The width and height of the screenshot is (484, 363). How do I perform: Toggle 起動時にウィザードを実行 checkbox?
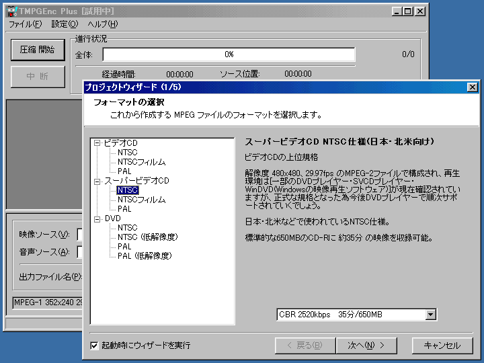94,346
